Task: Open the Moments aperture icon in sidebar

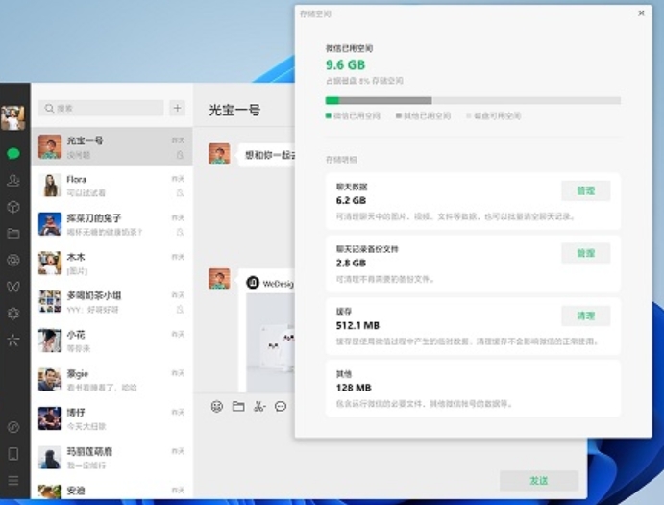Action: tap(13, 260)
